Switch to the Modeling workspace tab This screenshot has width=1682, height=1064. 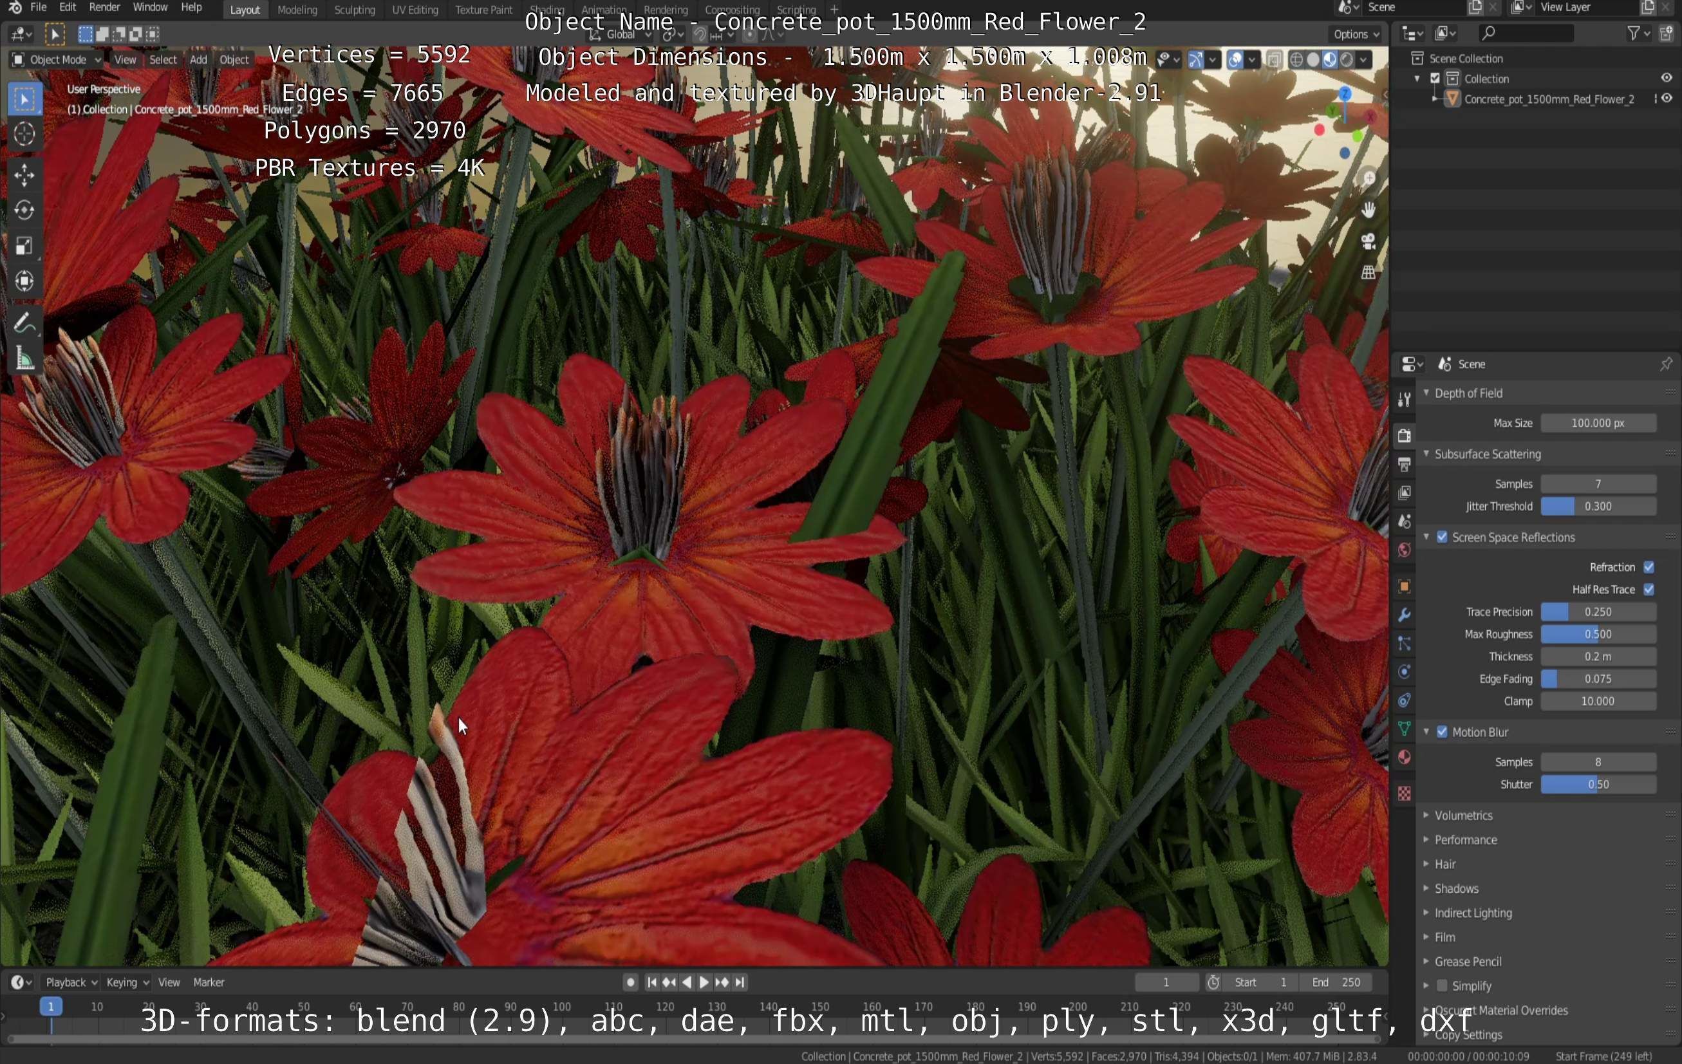[x=297, y=10]
